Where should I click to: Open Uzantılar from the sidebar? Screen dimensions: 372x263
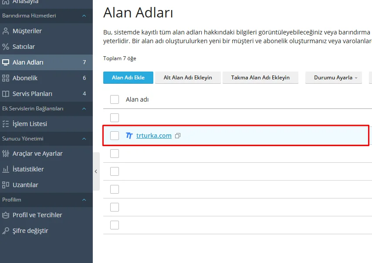pos(25,185)
